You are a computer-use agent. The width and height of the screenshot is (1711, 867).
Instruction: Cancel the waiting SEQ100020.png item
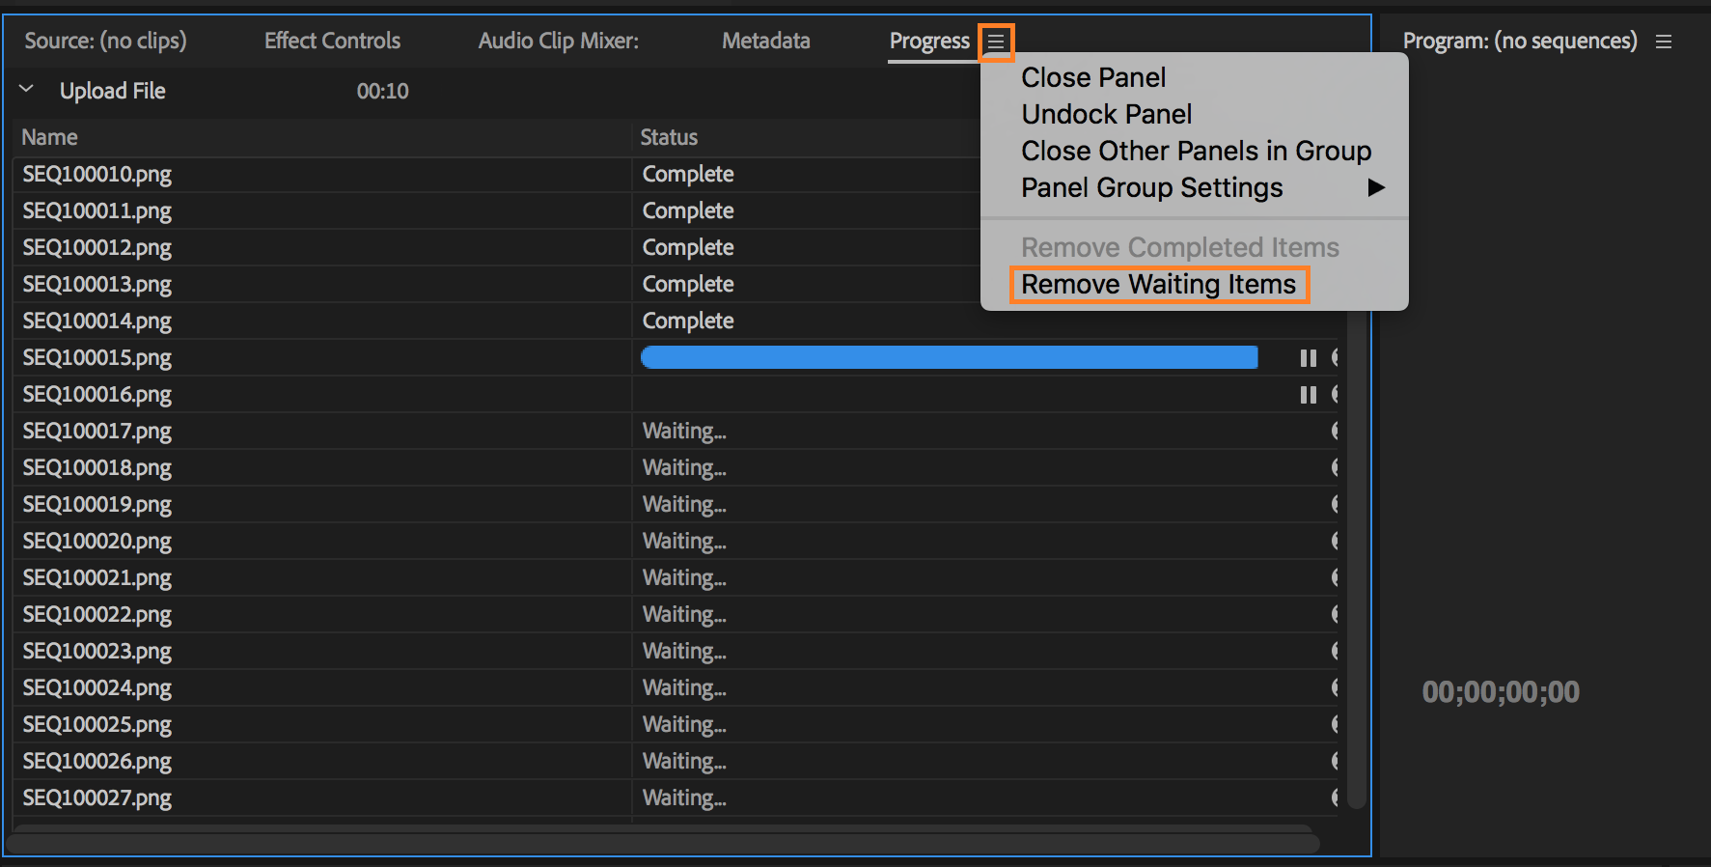(x=1335, y=542)
